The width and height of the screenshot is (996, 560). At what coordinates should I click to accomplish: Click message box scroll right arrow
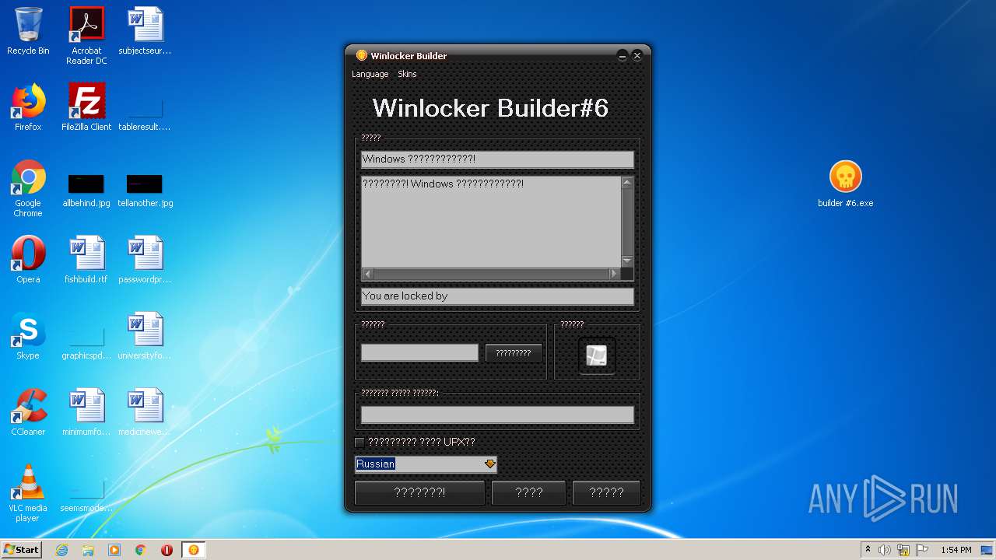[x=614, y=274]
